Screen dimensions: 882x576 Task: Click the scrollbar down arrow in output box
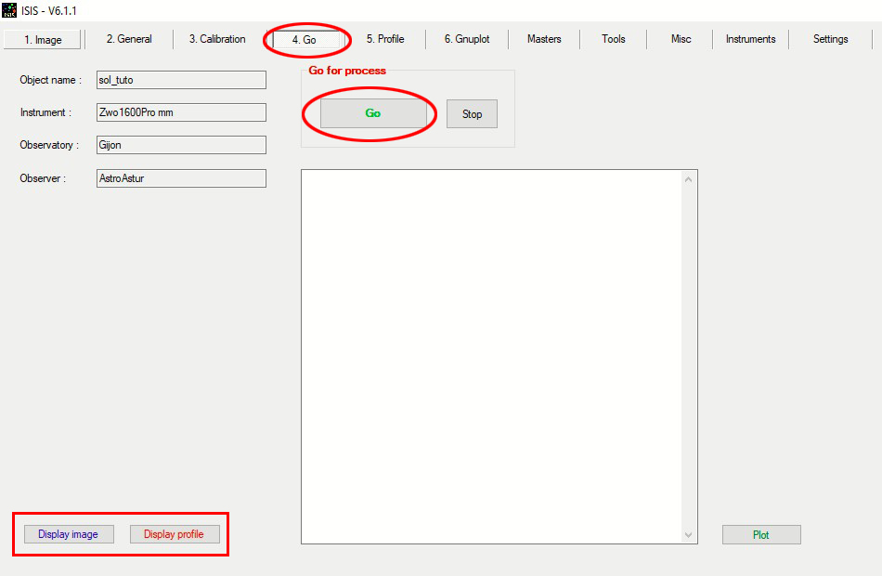[688, 535]
